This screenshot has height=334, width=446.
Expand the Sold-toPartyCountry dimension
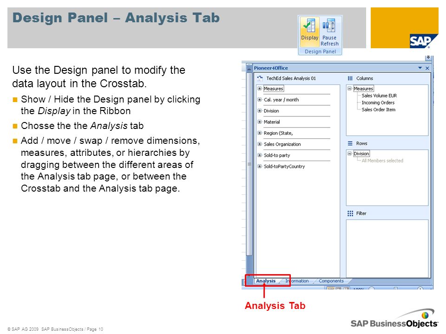click(x=259, y=166)
